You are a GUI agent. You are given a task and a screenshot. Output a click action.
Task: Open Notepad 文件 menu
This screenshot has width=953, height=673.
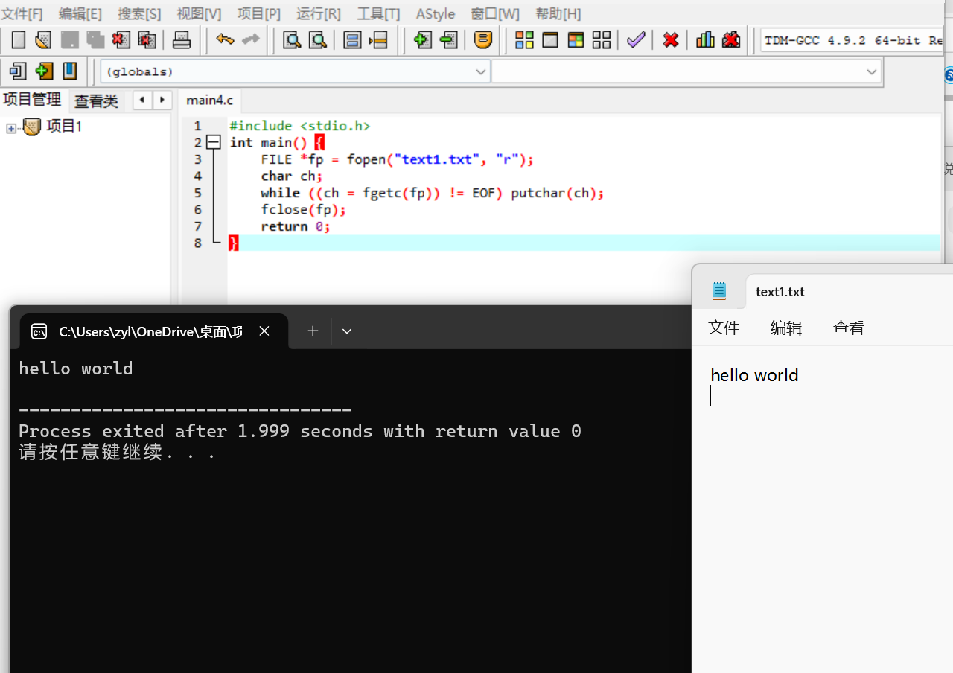coord(724,328)
